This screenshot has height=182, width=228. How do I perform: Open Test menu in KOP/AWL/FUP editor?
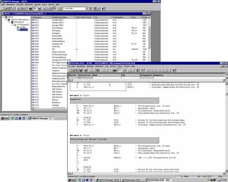tap(107, 66)
